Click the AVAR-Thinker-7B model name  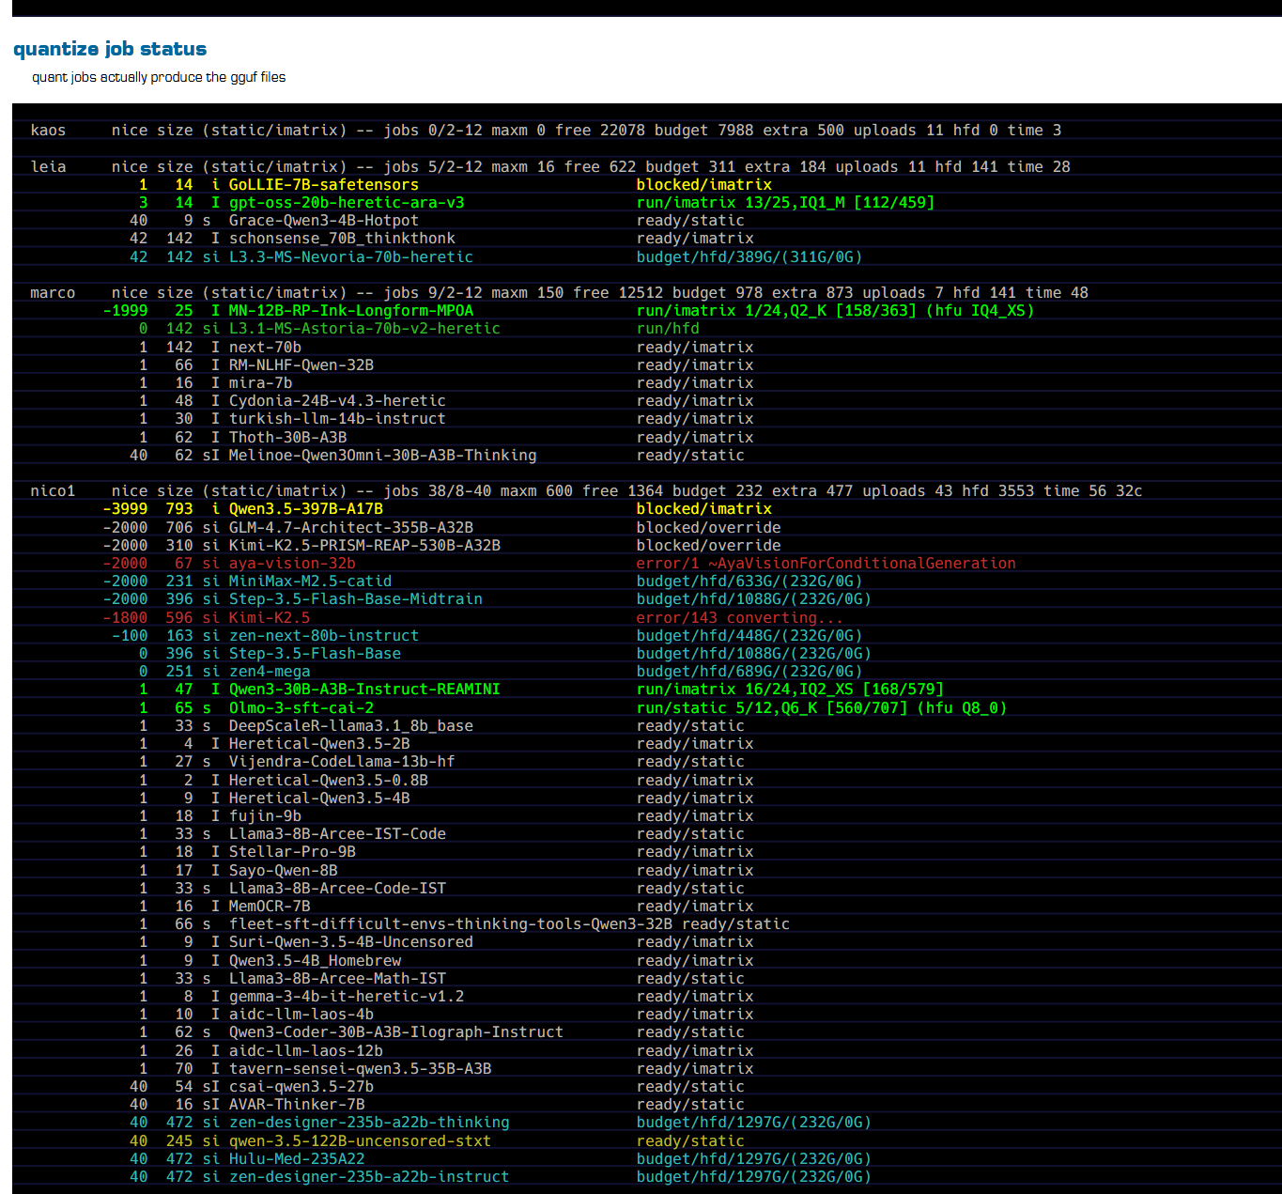click(297, 1105)
